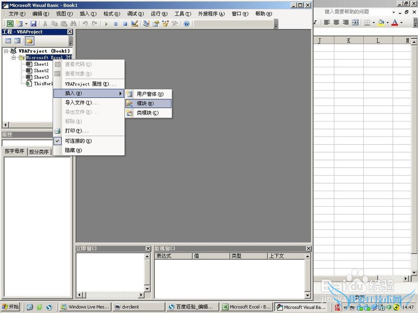The height and width of the screenshot is (313, 418).
Task: Choose 模块 from the insert submenu
Action: (x=145, y=103)
